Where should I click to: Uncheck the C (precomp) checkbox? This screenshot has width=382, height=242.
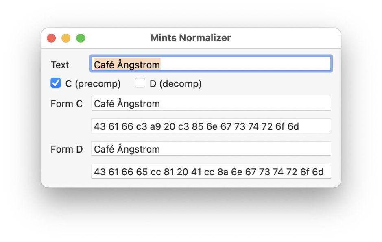(x=56, y=83)
